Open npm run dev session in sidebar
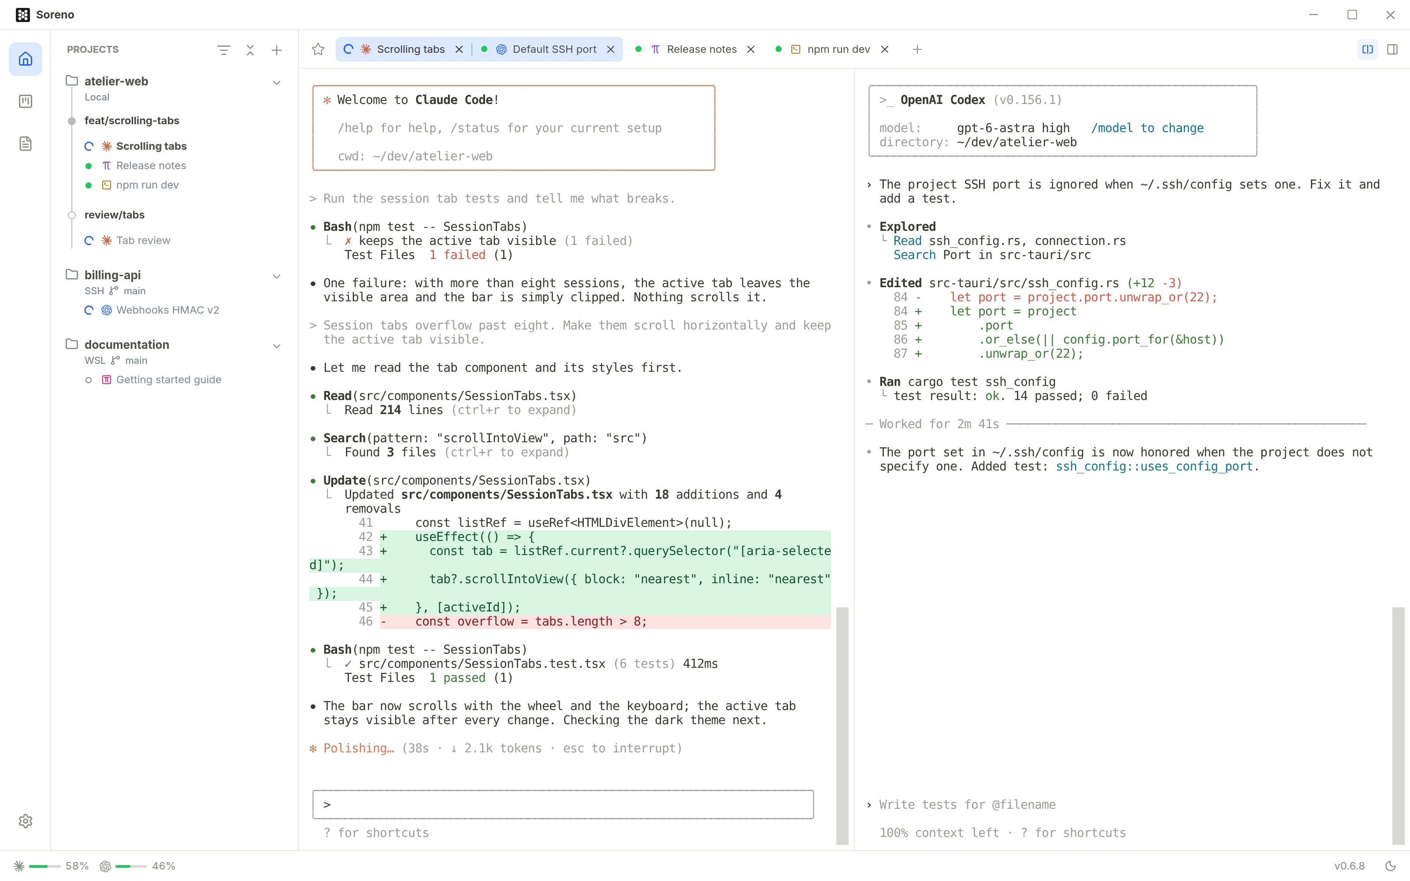The width and height of the screenshot is (1410, 881). (147, 185)
